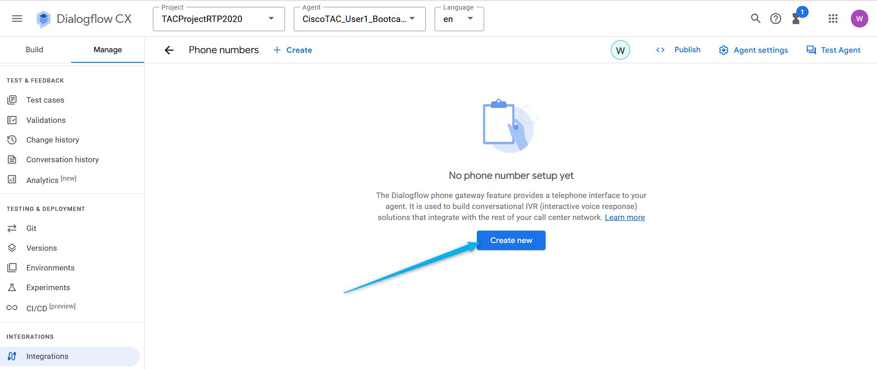Viewport: 877px width, 369px height.
Task: Click the Dialogflow CX logo
Action: point(84,19)
